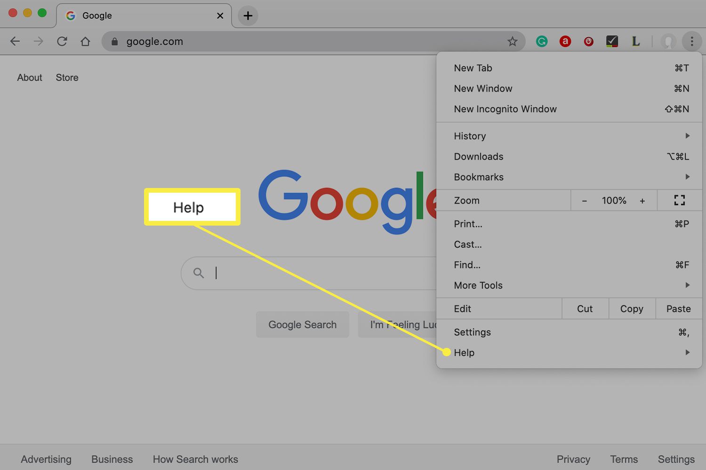Screen dimensions: 706x470
Task: Choose Cast... from the menu
Action: 569,244
